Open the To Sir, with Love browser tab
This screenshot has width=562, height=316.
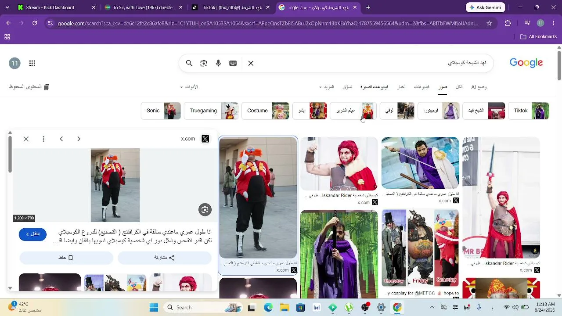[144, 7]
